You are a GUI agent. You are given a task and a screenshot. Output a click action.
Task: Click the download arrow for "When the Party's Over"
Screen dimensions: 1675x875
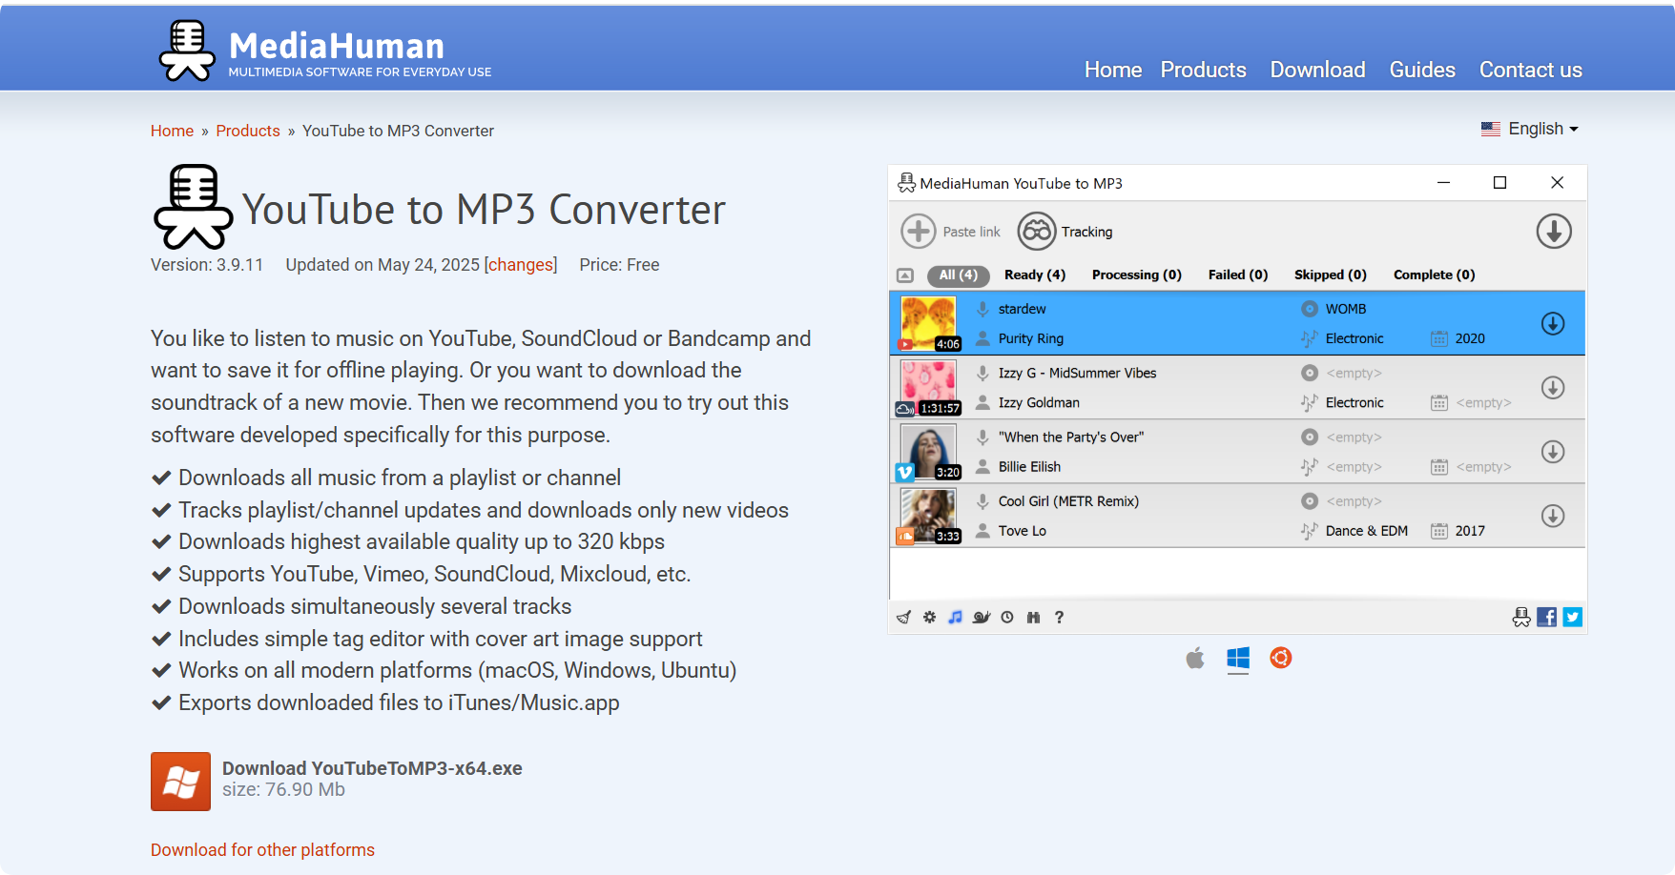point(1553,452)
